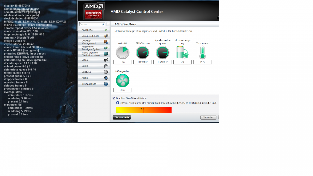The height and width of the screenshot is (176, 313).
Task: Open the Leistung menu label
Action: [86, 72]
